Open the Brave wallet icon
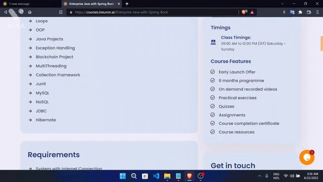This screenshot has width=323, height=182. click(x=309, y=12)
